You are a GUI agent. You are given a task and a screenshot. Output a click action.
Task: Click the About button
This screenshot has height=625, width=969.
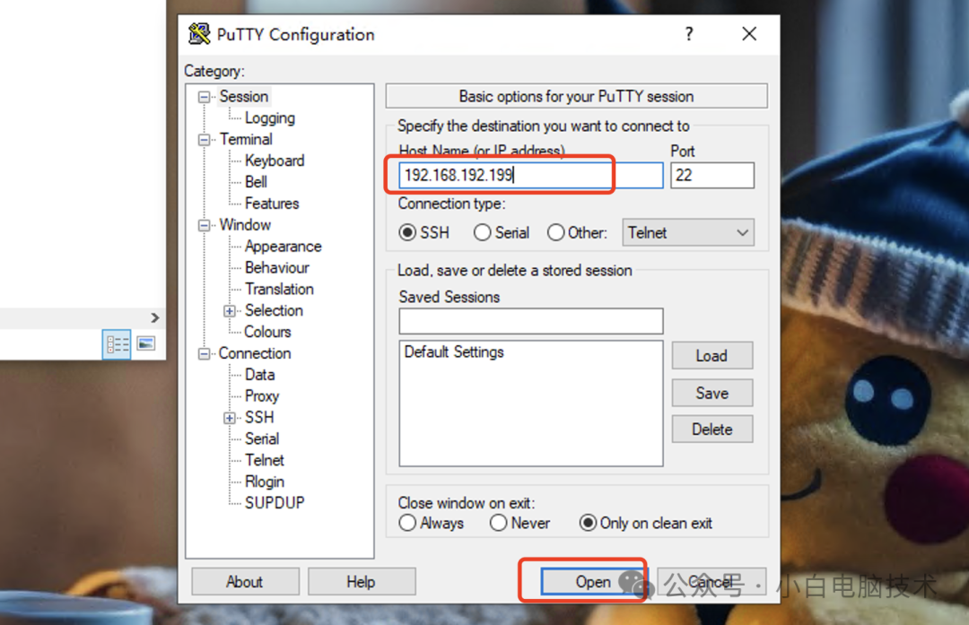245,582
